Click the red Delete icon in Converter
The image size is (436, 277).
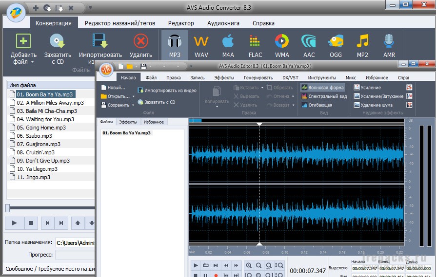(x=140, y=41)
